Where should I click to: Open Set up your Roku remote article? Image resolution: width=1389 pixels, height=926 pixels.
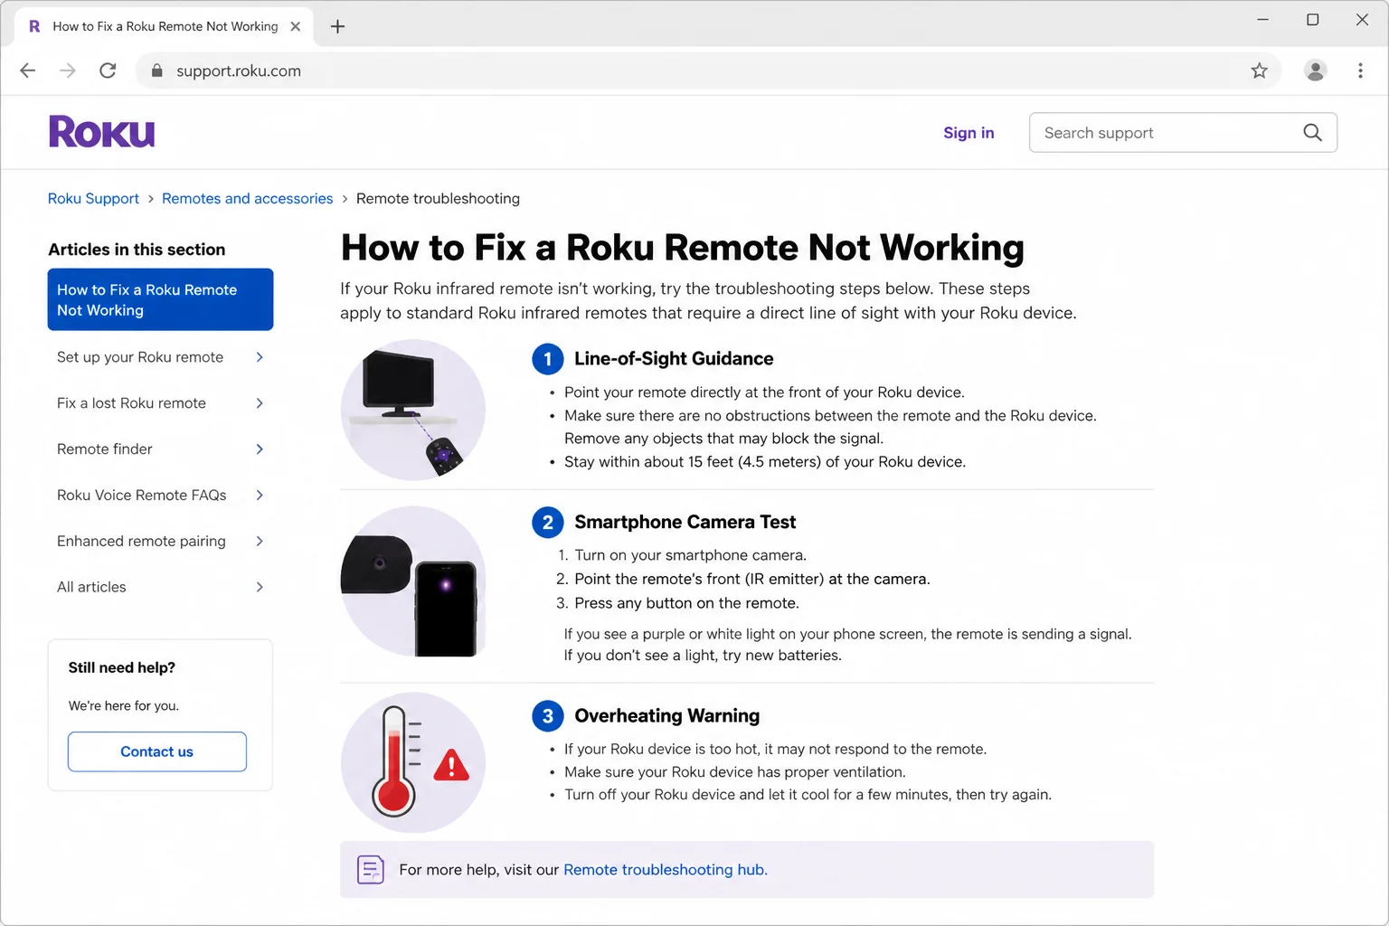140,357
